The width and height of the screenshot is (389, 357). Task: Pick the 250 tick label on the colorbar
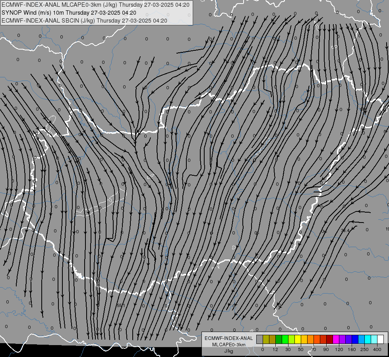pos(364,349)
